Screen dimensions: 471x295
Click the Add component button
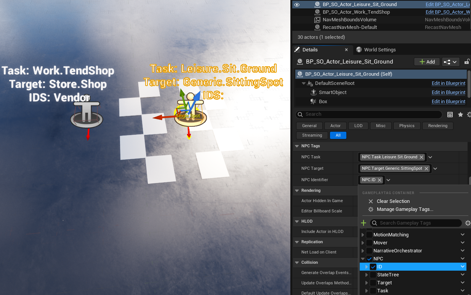click(x=427, y=62)
